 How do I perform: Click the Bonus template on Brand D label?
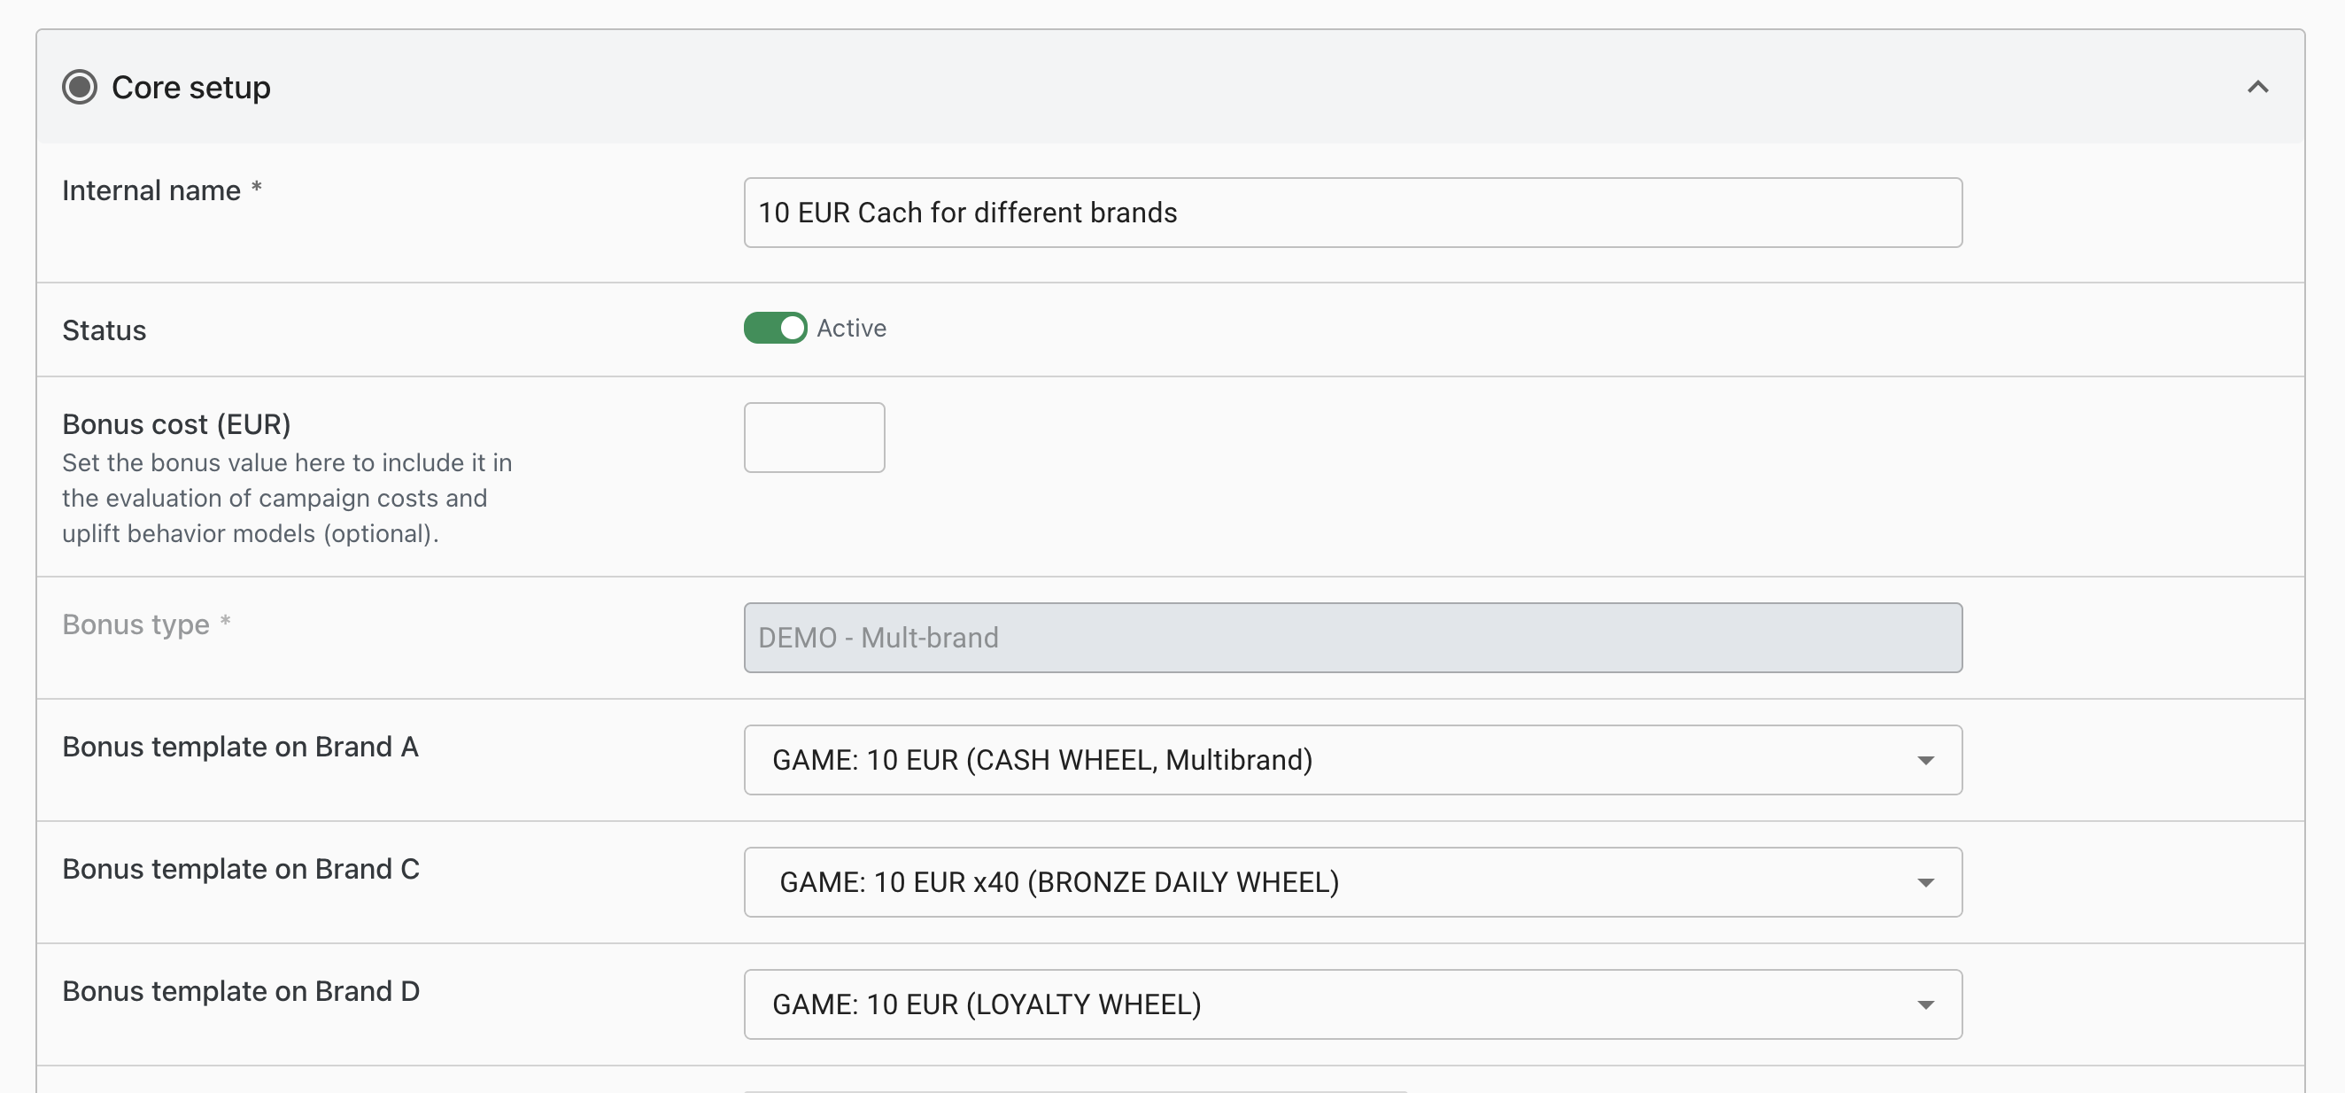(241, 991)
